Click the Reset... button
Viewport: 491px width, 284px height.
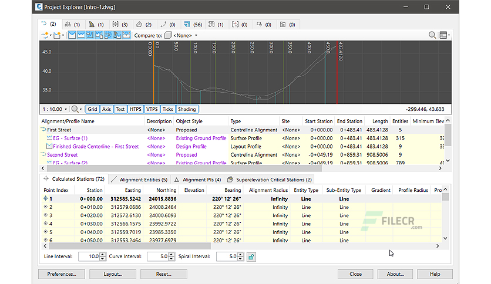coord(164,274)
